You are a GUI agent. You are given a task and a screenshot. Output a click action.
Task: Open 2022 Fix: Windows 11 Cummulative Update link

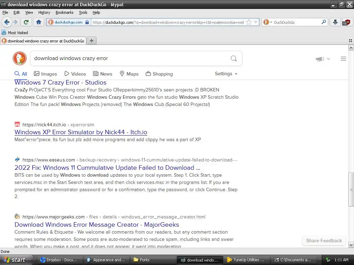(107, 168)
